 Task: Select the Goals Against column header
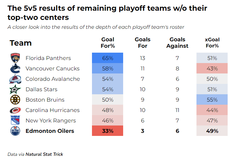tap(178, 43)
